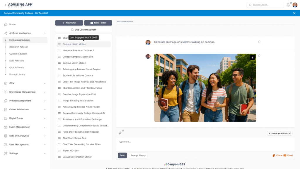
Task: Open the generated students image thumbnail
Action: pyautogui.click(x=205, y=88)
